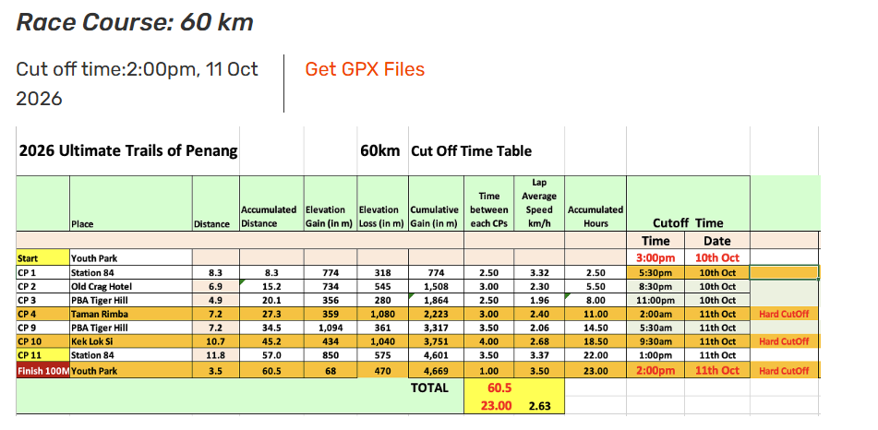Viewport: 878px width, 430px height.
Task: Select the 3:00pm start cutoff time cell
Action: point(655,258)
